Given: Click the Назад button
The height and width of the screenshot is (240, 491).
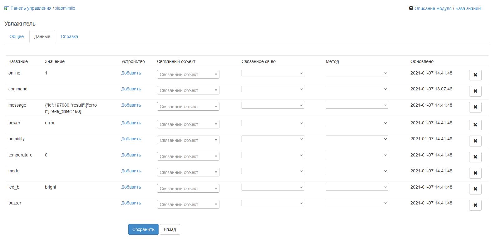Looking at the screenshot, I should pyautogui.click(x=170, y=229).
